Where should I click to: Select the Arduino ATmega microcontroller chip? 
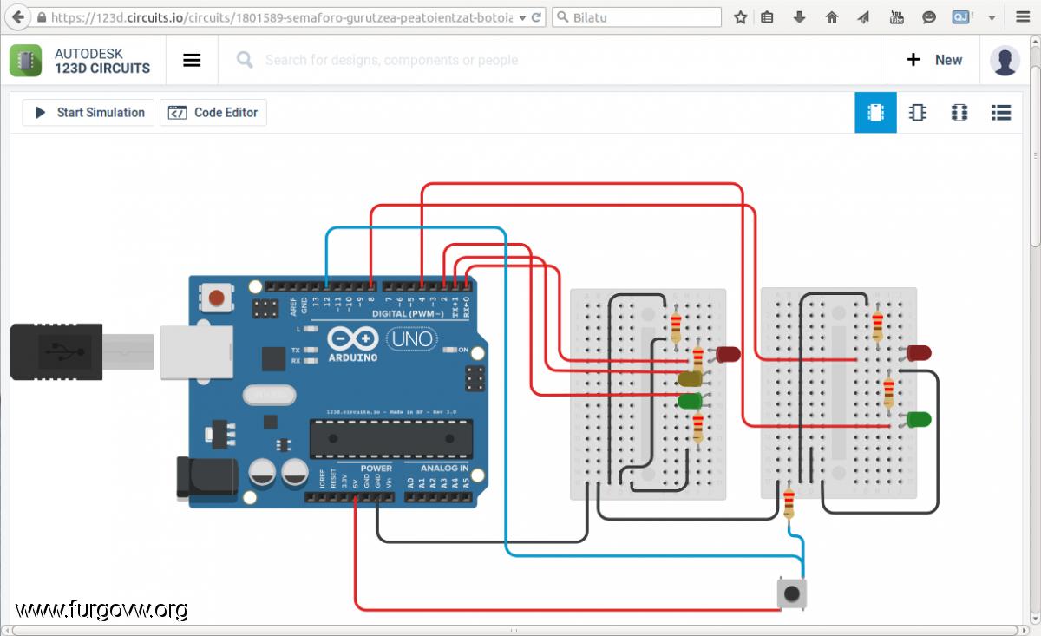click(x=391, y=438)
